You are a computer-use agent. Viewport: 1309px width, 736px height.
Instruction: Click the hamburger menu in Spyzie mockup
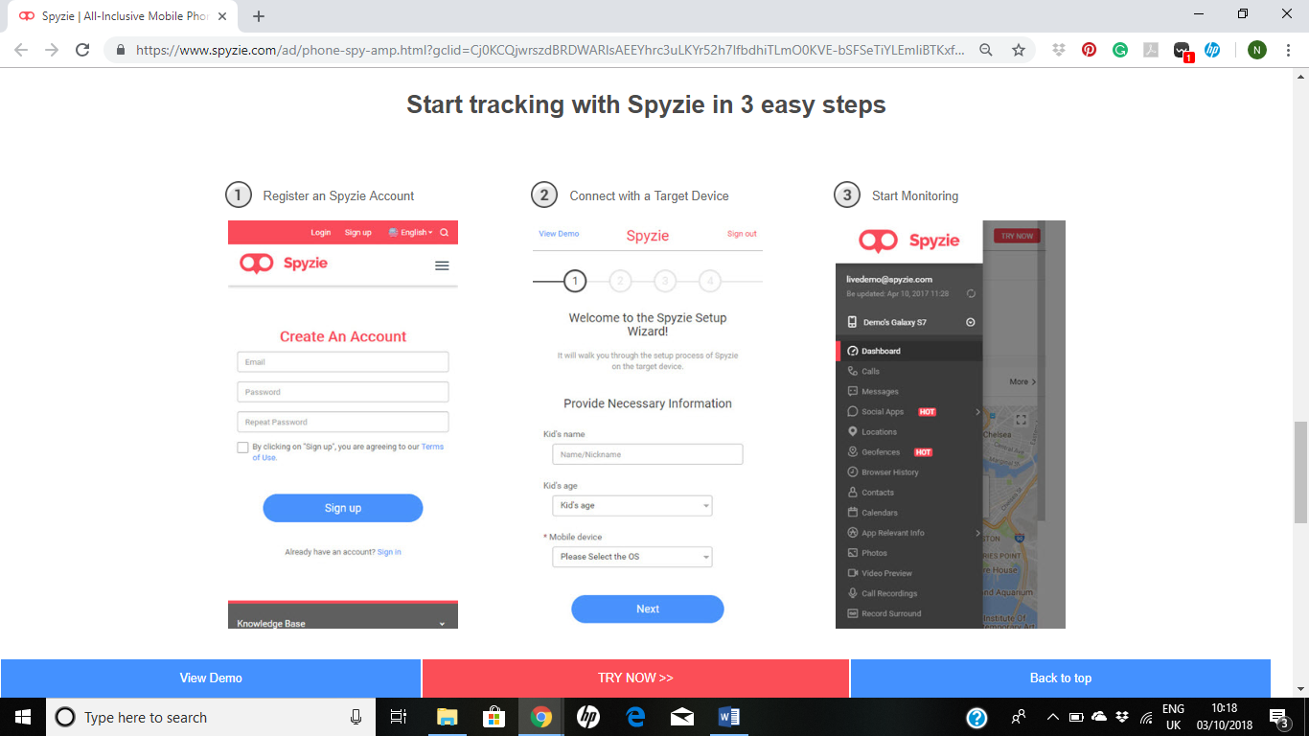(x=442, y=265)
